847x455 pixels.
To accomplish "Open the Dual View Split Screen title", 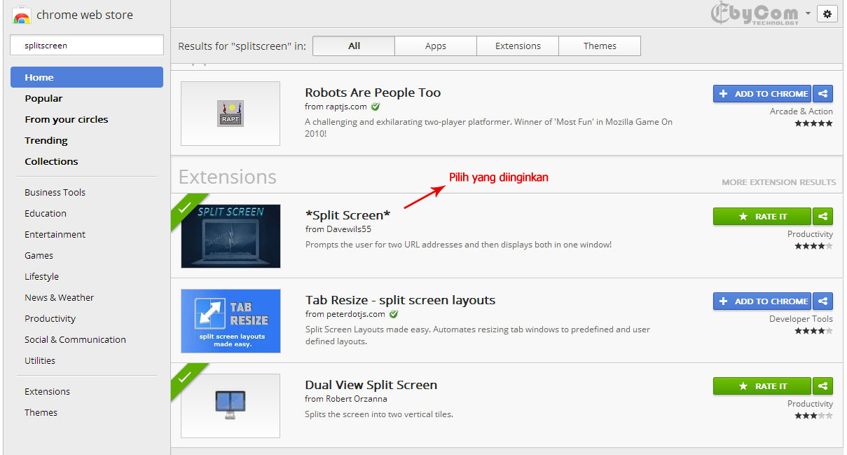I will click(371, 385).
